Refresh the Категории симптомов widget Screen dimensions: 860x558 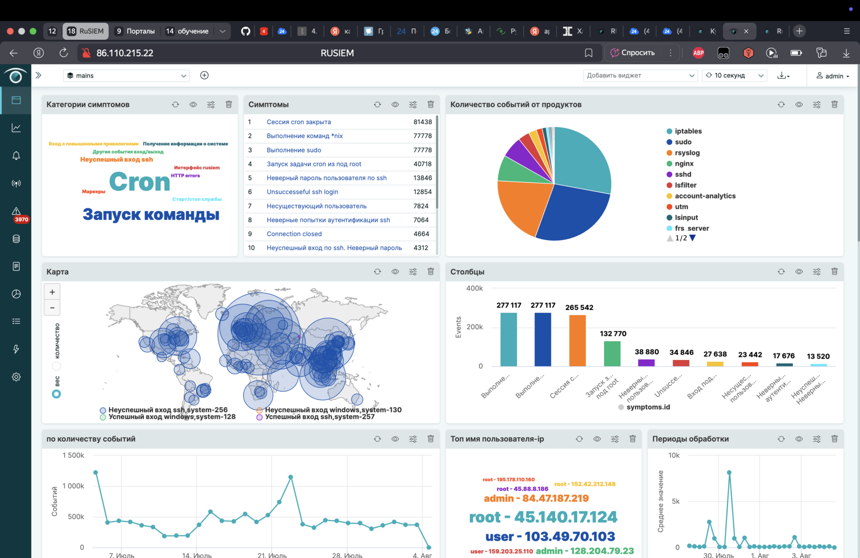(176, 104)
